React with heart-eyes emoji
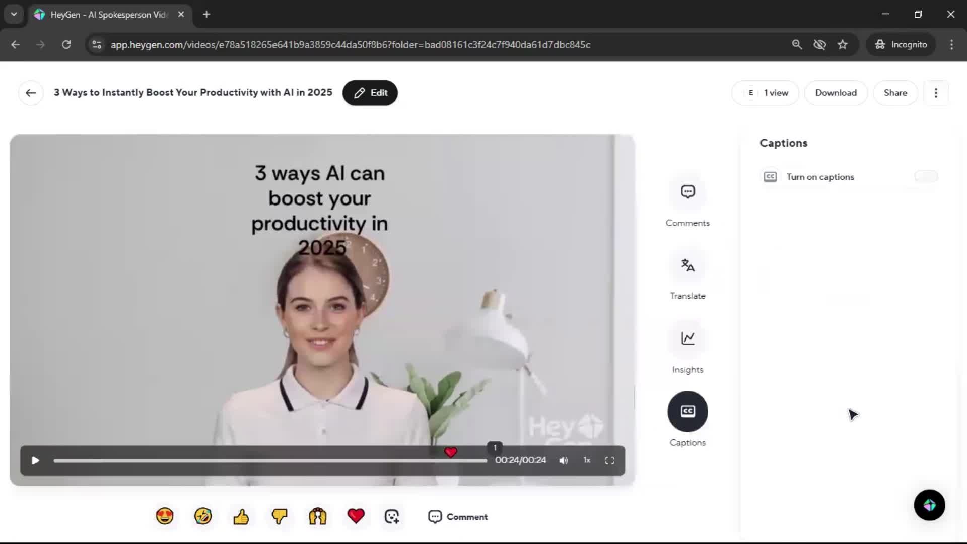This screenshot has height=544, width=967. 165,516
